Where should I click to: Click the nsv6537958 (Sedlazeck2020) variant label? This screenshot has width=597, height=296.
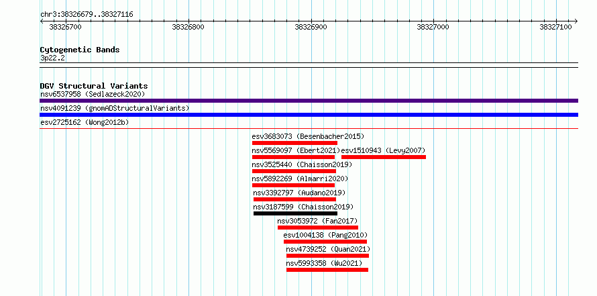tap(93, 94)
